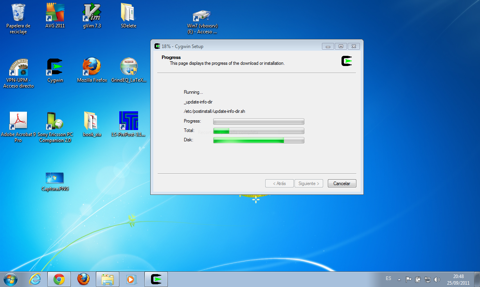The height and width of the screenshot is (287, 480).
Task: Minimize the Cygwin Setup window
Action: (328, 46)
